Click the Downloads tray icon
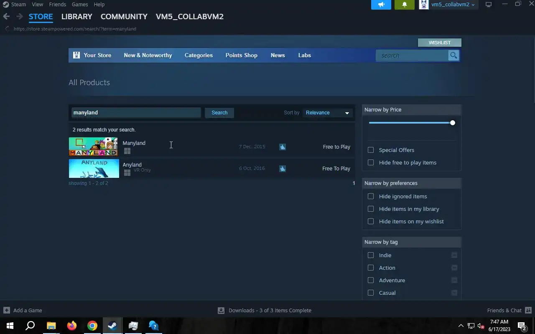Screen dimensions: 535x334 [221, 310]
